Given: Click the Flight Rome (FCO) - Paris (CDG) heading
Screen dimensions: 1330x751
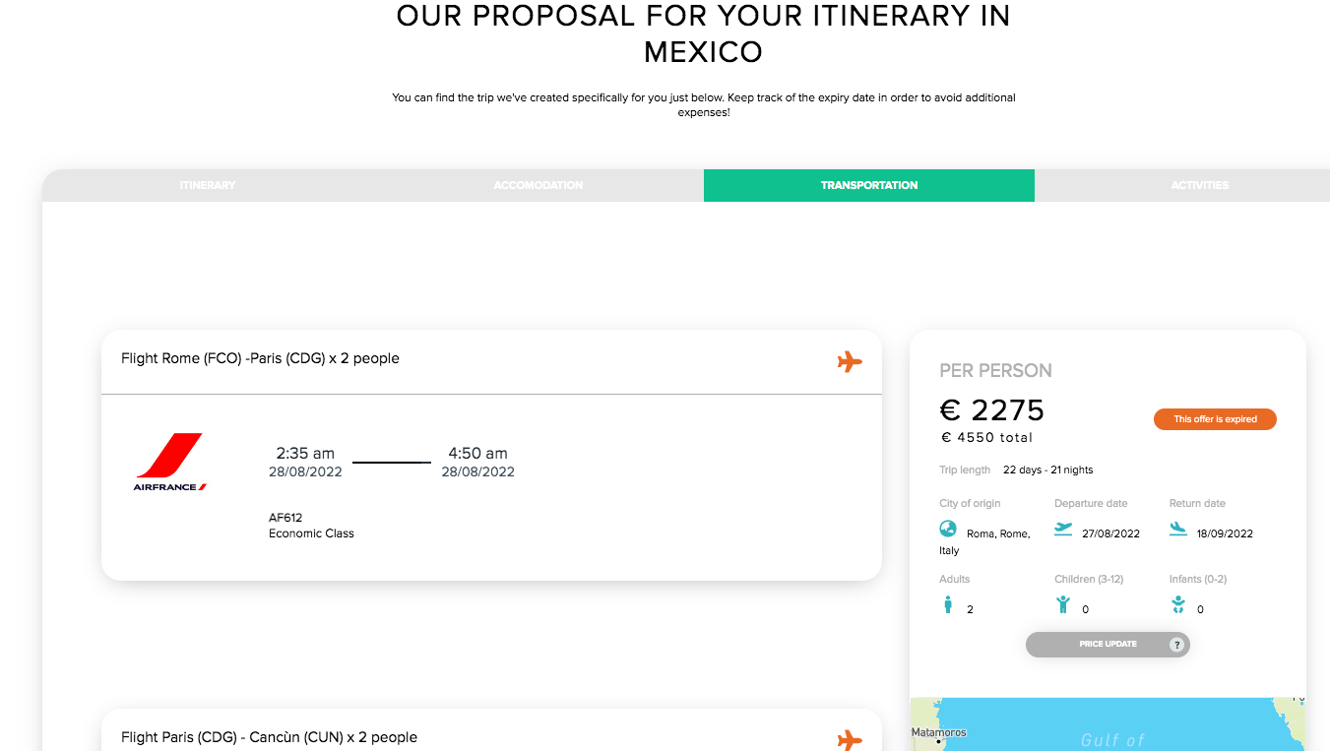Looking at the screenshot, I should pos(260,358).
